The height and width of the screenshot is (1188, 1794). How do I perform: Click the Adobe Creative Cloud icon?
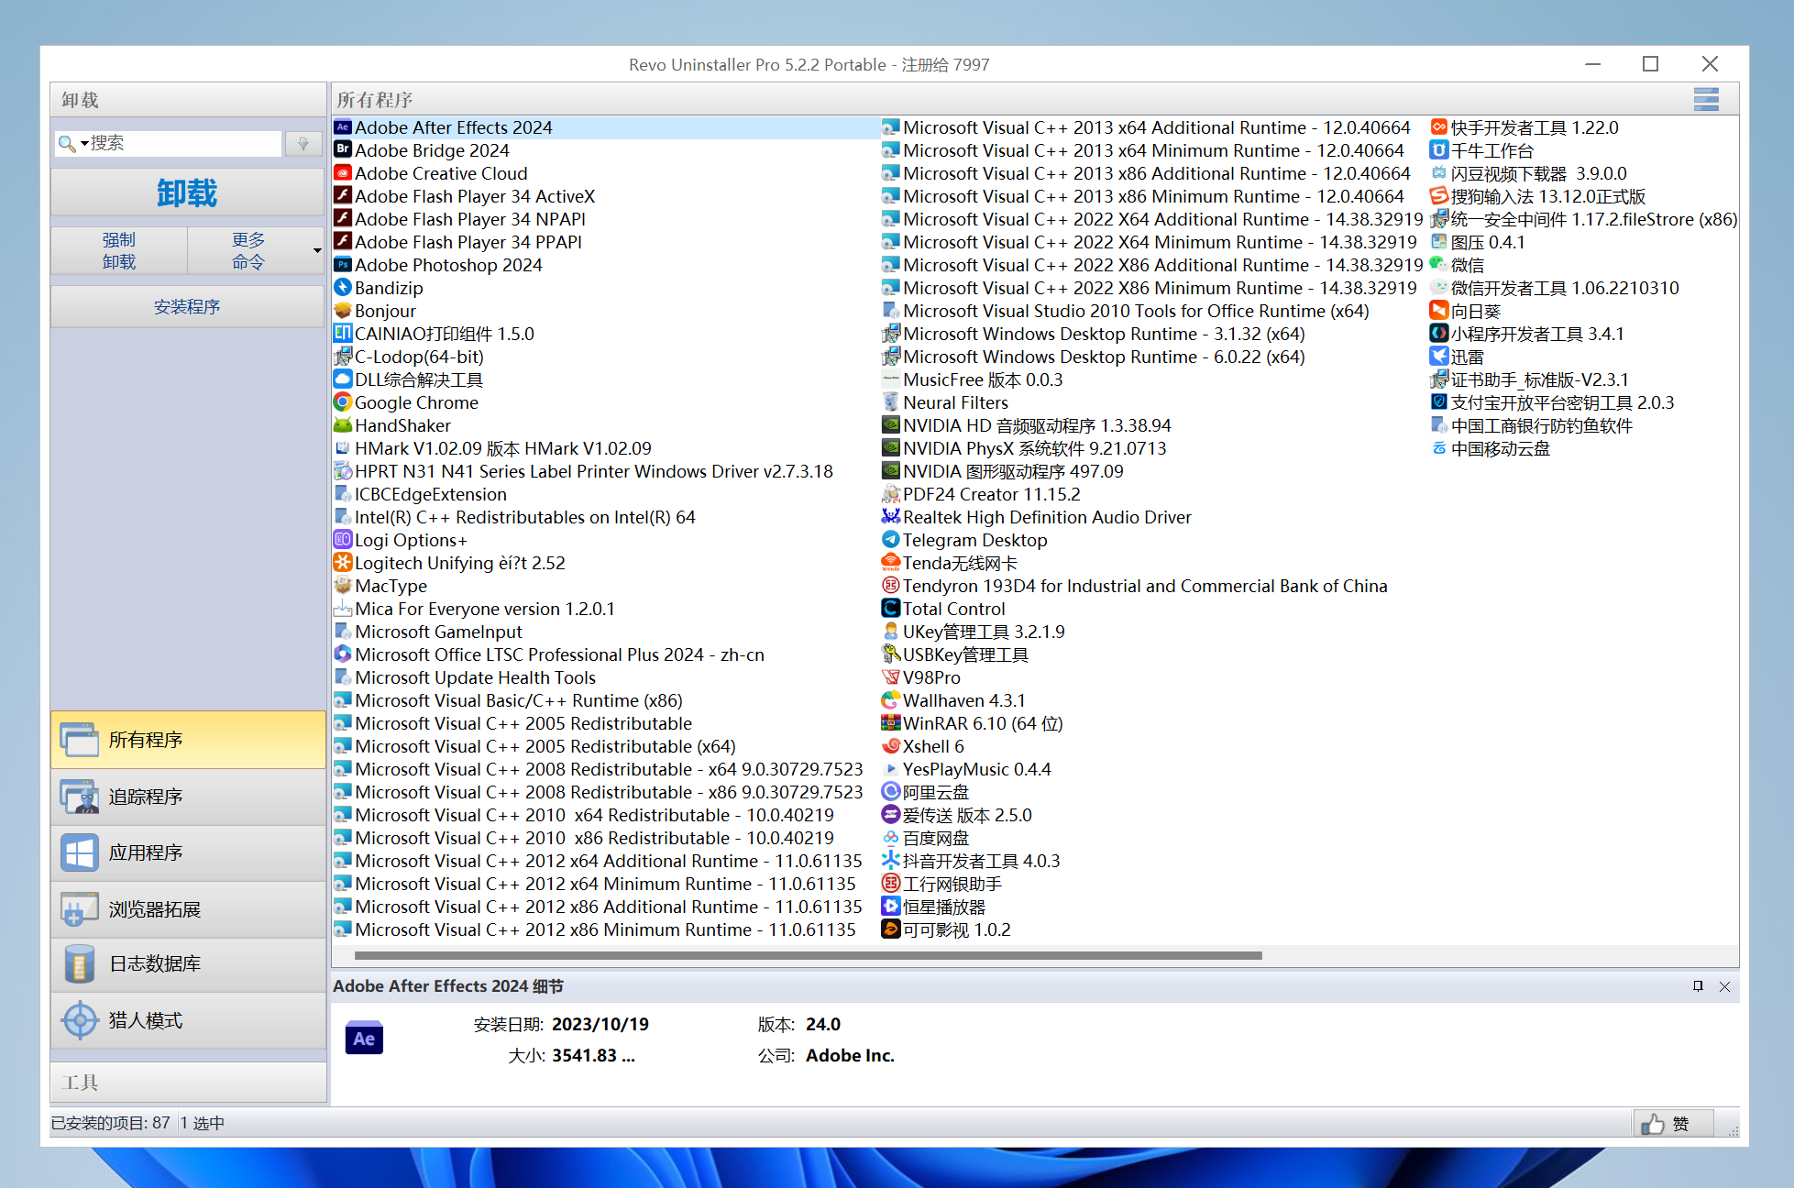(x=343, y=173)
